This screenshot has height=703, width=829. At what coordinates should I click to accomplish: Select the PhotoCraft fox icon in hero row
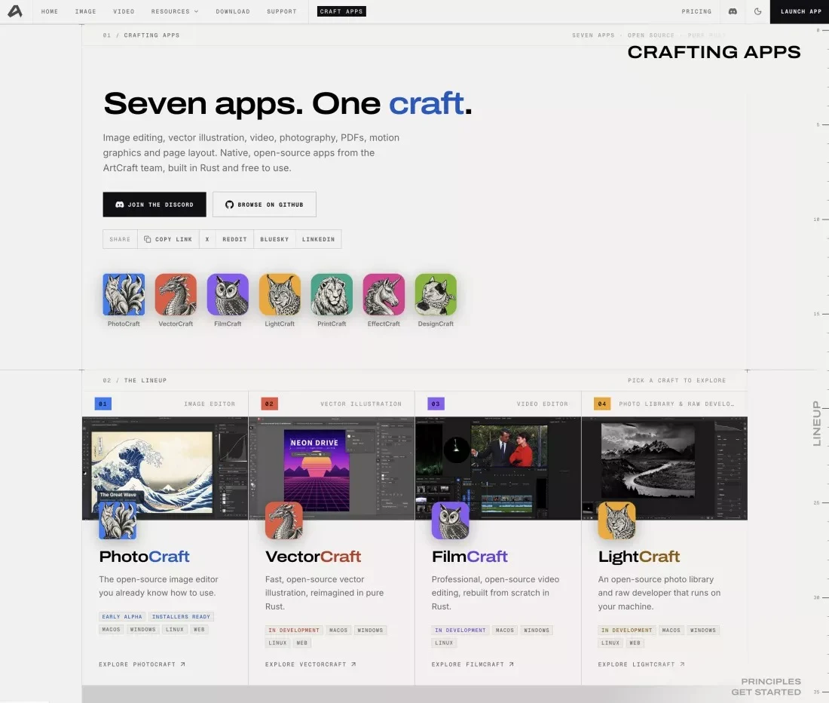(x=124, y=295)
